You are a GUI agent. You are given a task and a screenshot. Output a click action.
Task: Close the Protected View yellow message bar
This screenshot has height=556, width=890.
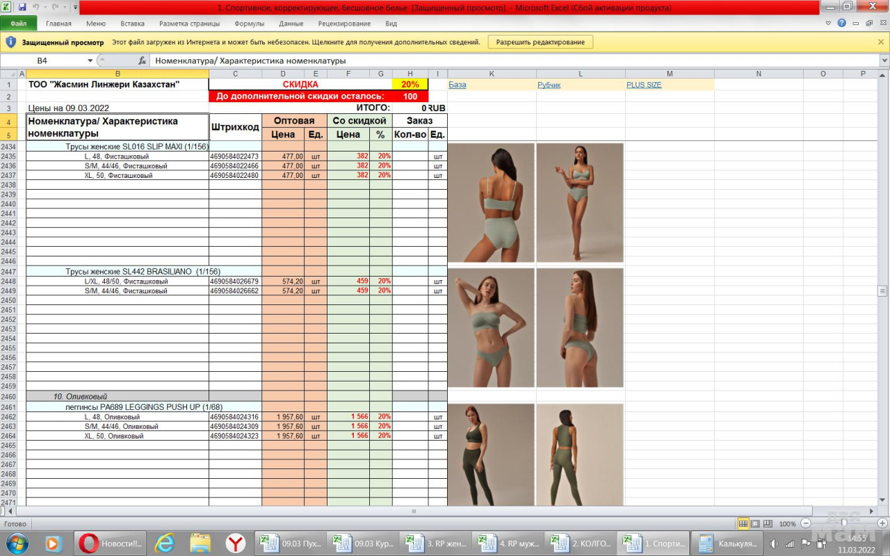881,42
